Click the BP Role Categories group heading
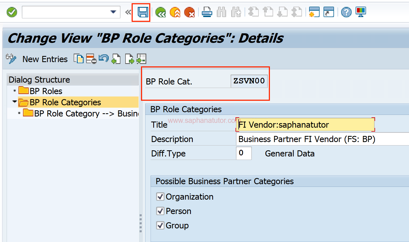Screen dimensions: 409x242 pos(186,109)
